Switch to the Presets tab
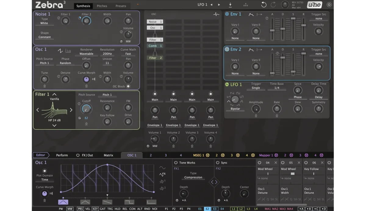The height and width of the screenshot is (211, 366). point(121,6)
